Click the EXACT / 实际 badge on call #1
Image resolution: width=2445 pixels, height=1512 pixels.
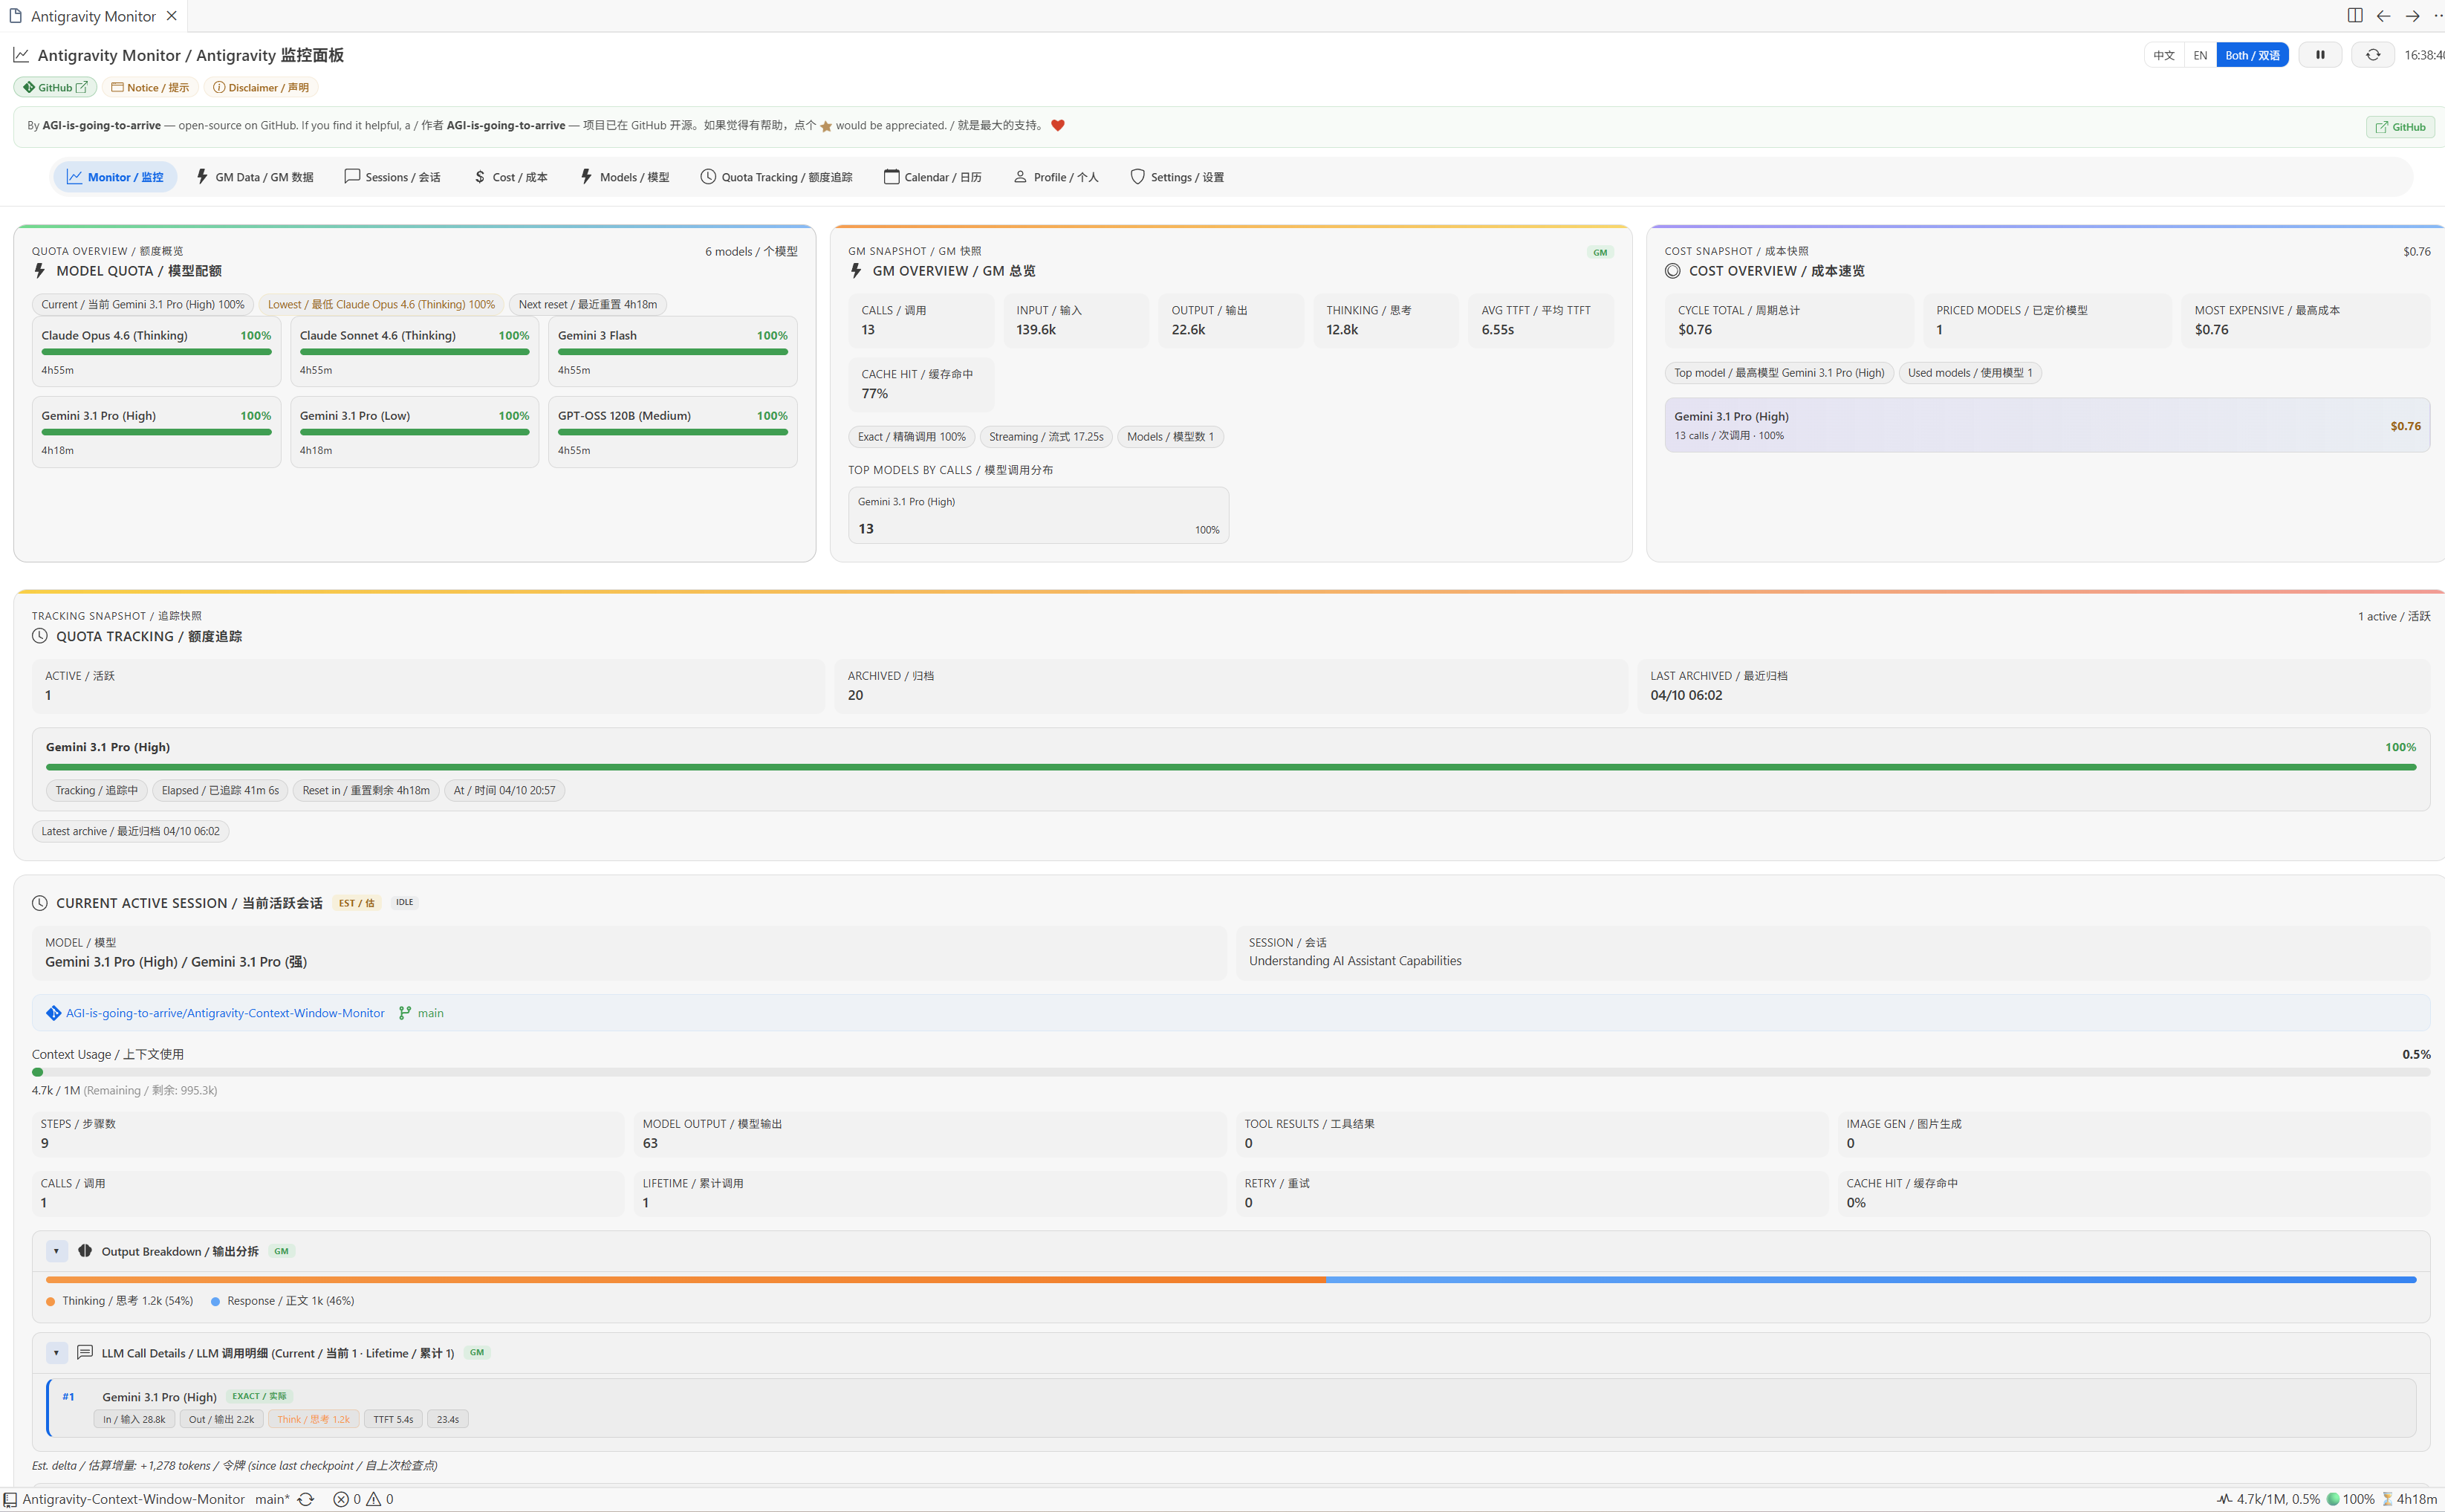point(259,1396)
